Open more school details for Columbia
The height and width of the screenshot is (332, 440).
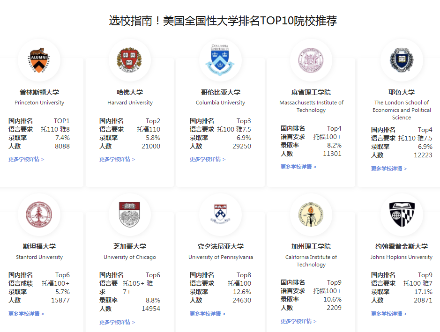pos(208,159)
